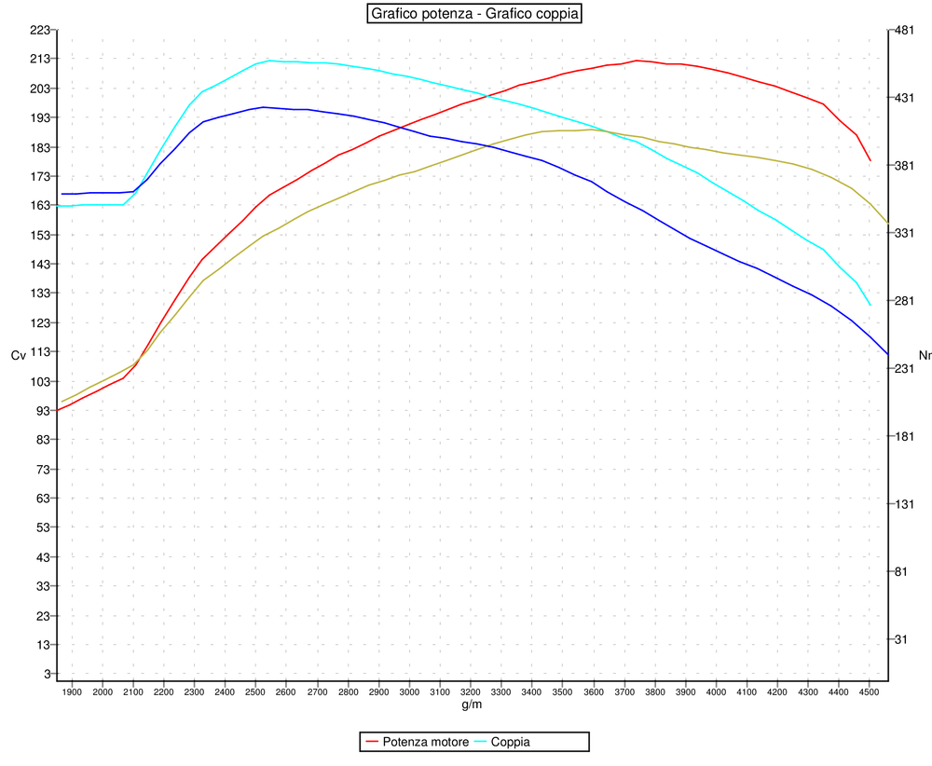932x766 pixels.
Task: Click the peak of the cyan curve
Action: [x=270, y=60]
